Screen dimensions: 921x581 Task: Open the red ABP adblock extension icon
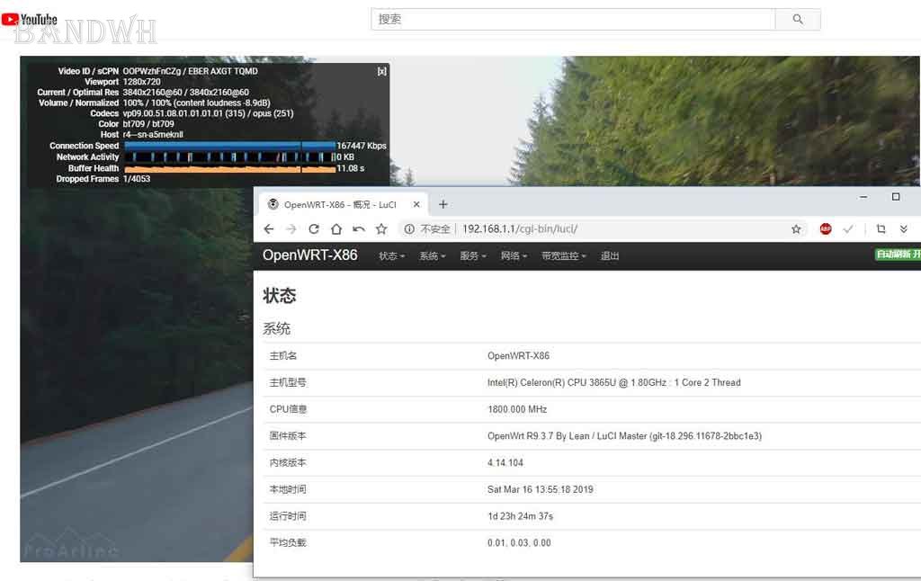826,229
